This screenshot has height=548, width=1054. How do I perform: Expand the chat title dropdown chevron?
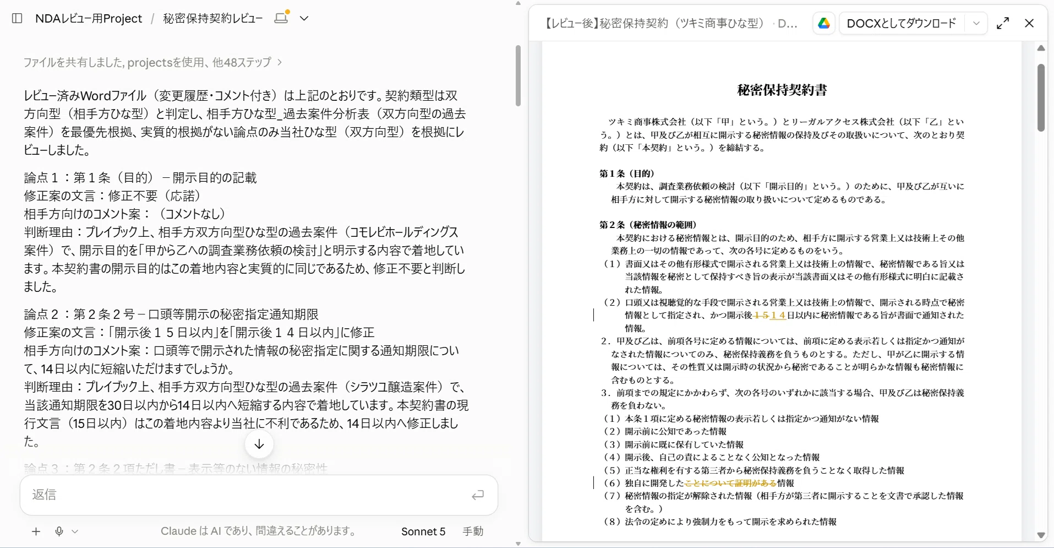pos(304,18)
